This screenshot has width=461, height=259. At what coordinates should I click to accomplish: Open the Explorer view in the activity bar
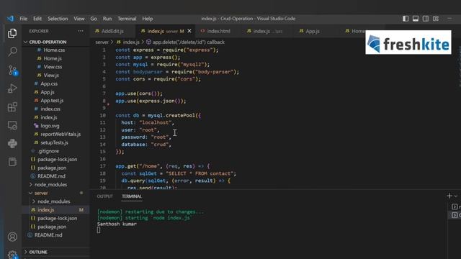tap(12, 34)
